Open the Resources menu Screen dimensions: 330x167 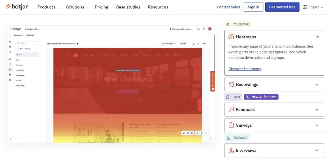[x=160, y=7]
